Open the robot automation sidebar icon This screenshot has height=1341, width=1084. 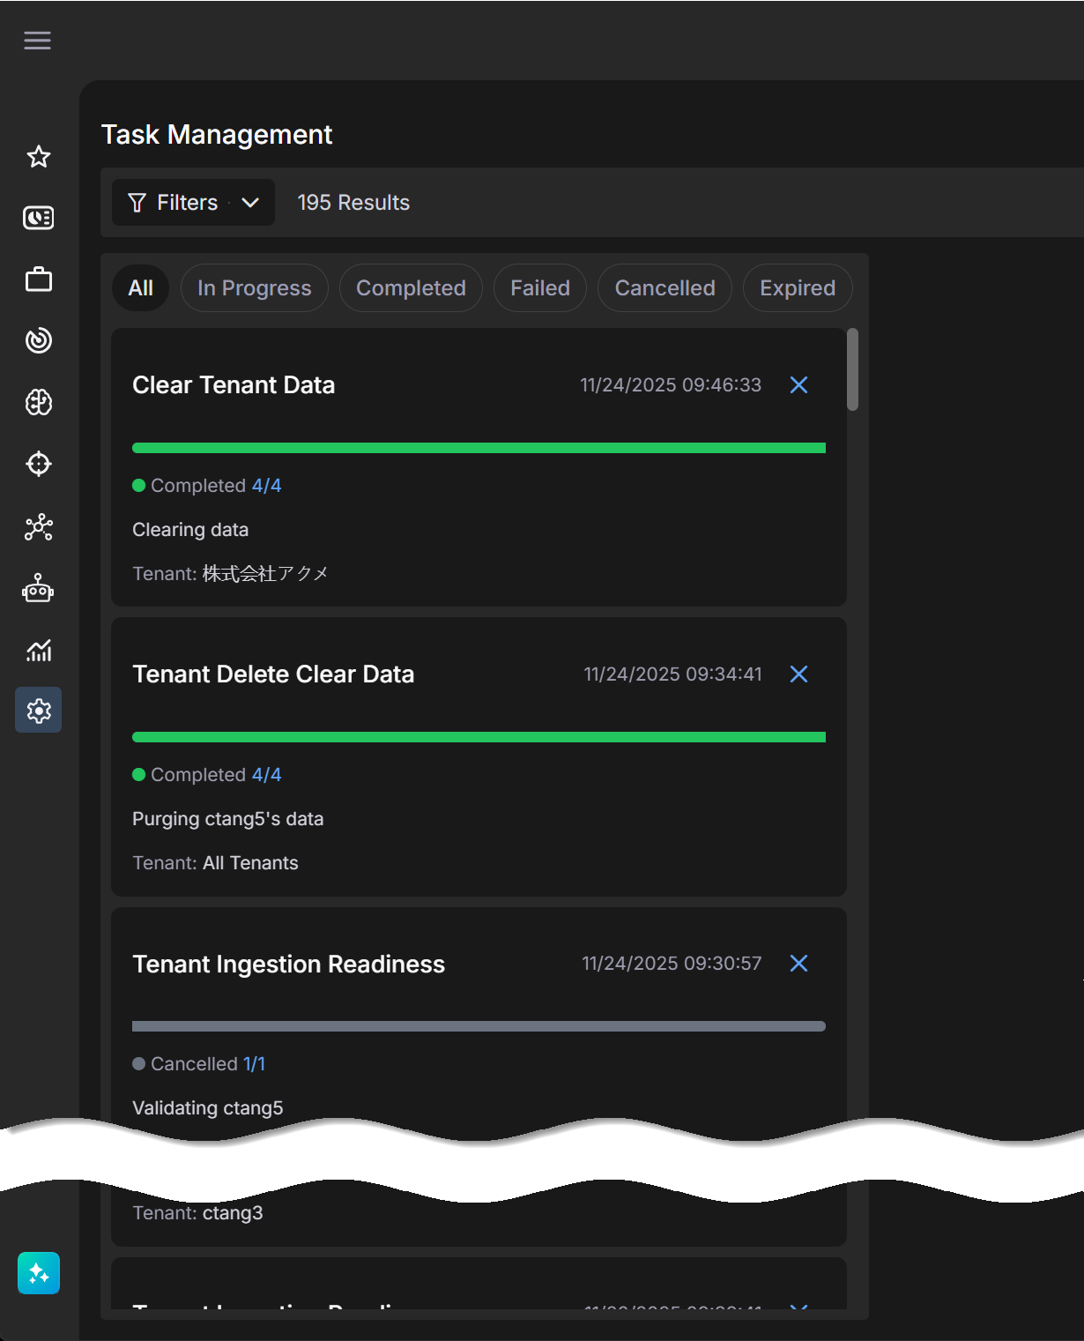39,588
